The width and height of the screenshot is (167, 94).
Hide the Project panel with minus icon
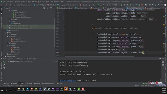pos(54,8)
